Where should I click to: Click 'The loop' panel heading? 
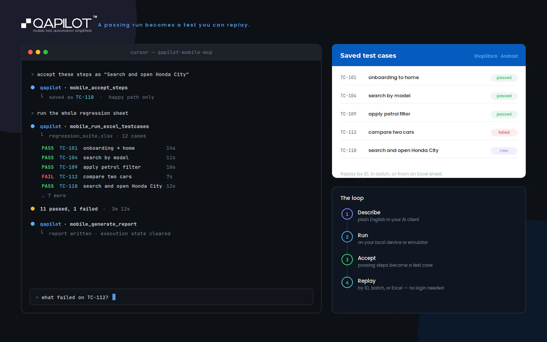click(352, 198)
